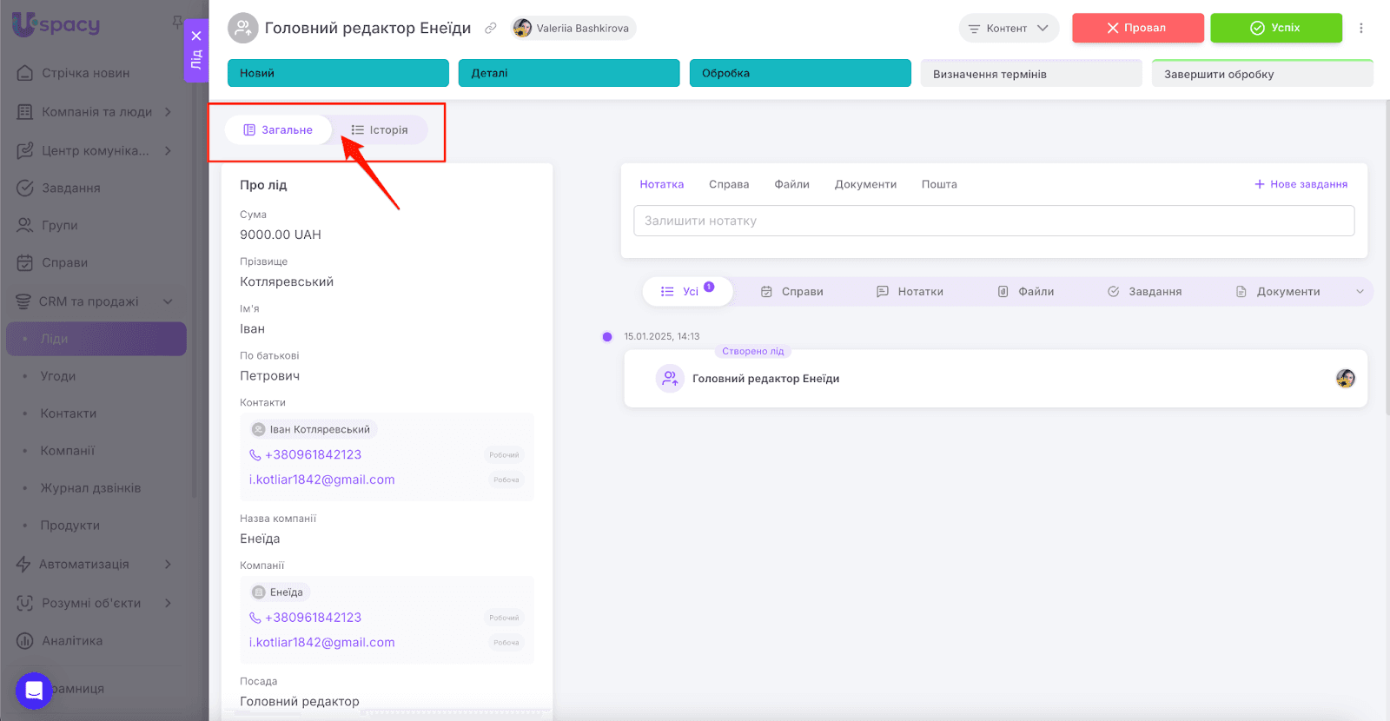Click the Залишити нотатку input field
The image size is (1390, 721).
pos(994,221)
